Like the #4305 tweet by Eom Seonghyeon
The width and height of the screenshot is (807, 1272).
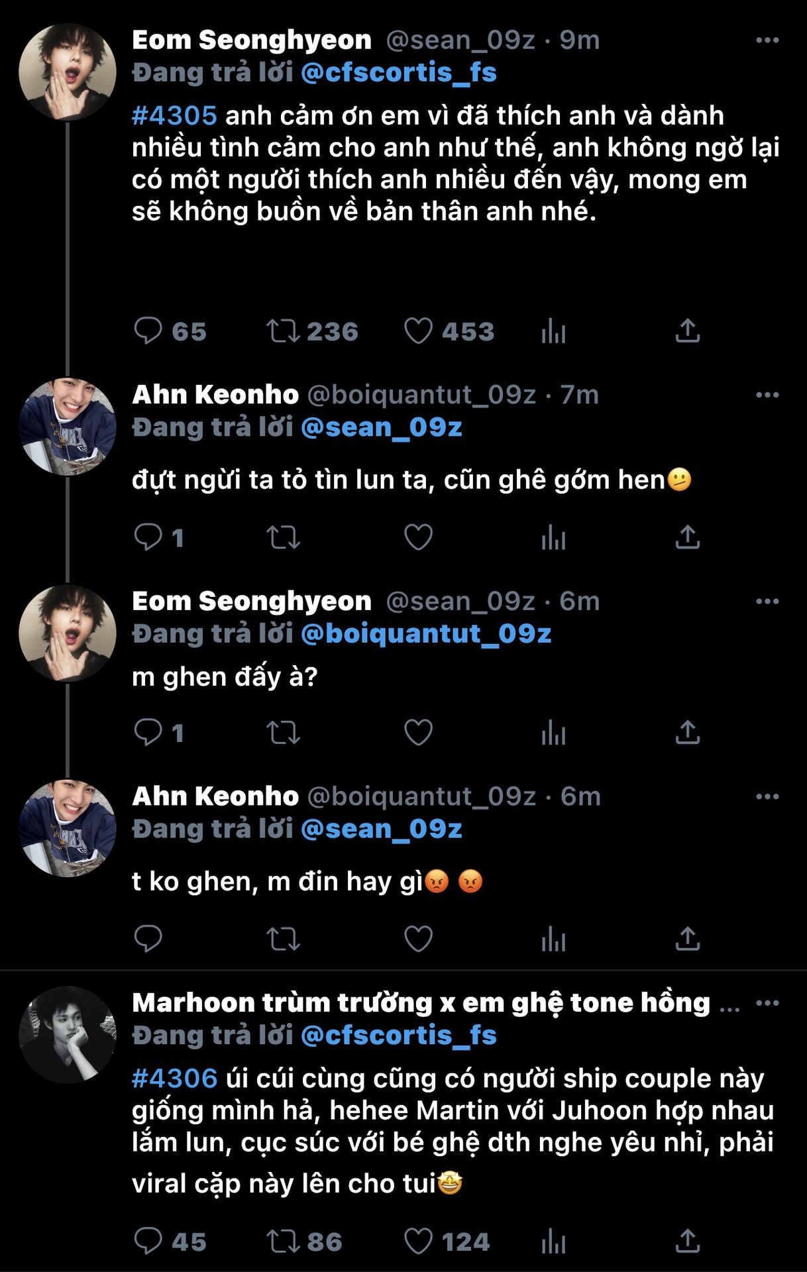pyautogui.click(x=418, y=331)
